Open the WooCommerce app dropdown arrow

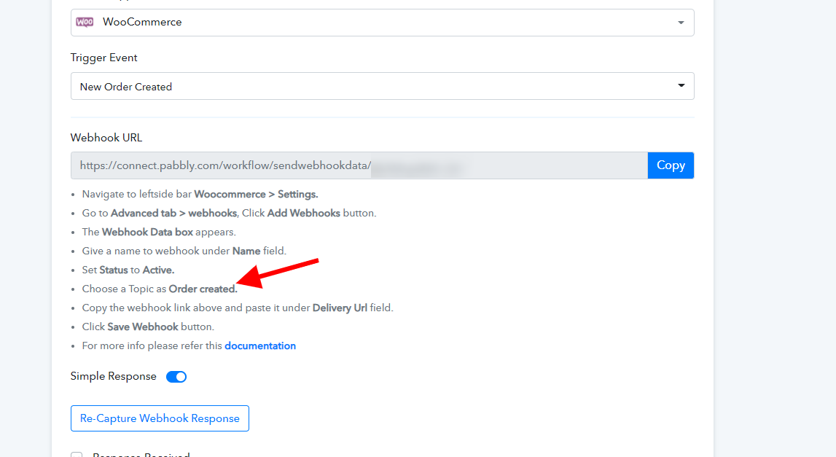point(681,23)
